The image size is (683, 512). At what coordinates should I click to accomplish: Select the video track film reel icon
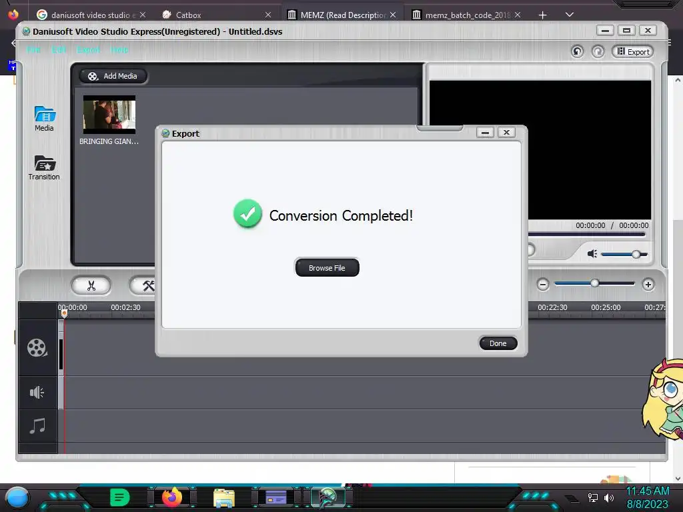point(37,348)
